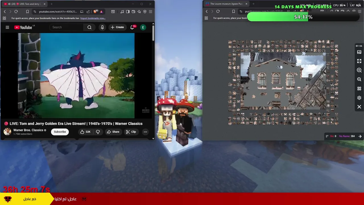Click the Tom and Jerry video player
This screenshot has width=364, height=205.
coord(76,75)
